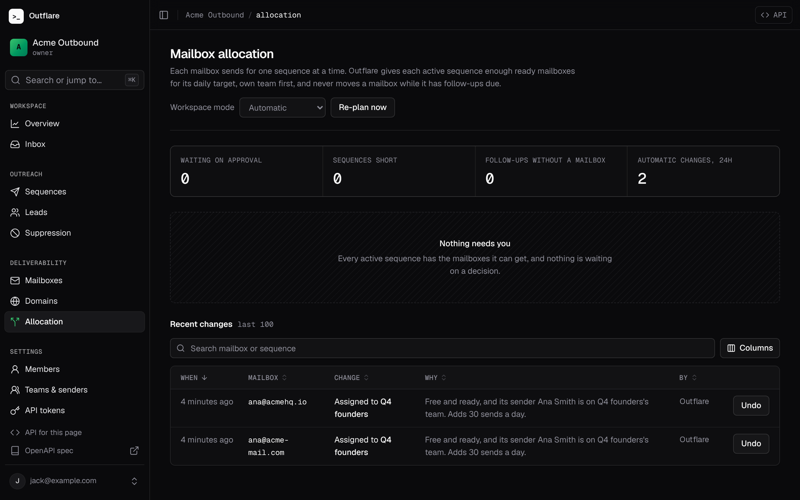Navigate to Sequences

pos(75,192)
